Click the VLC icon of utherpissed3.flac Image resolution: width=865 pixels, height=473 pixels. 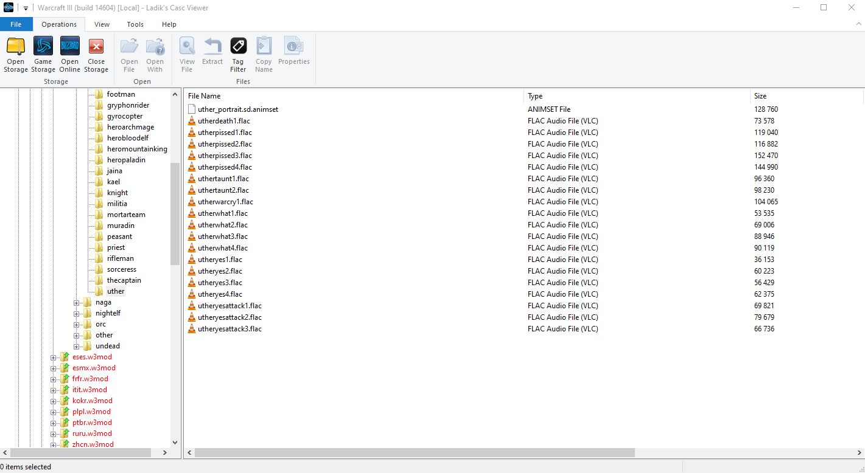tap(192, 156)
